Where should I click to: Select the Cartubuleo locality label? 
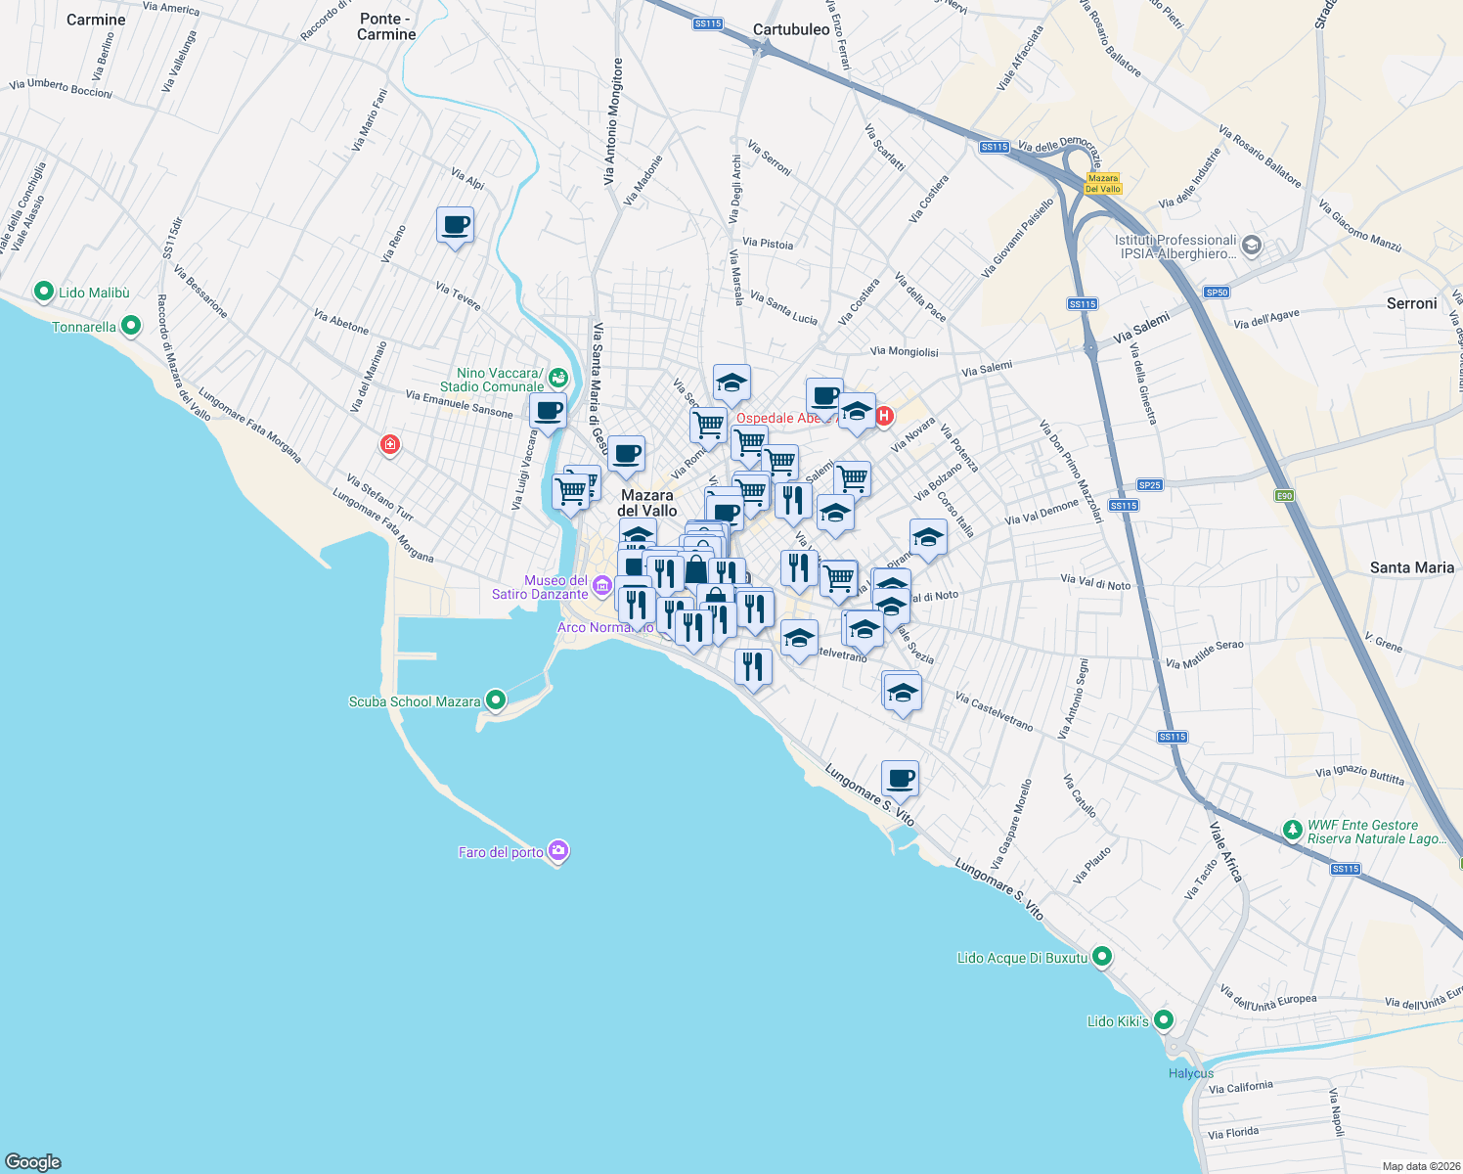pyautogui.click(x=791, y=29)
